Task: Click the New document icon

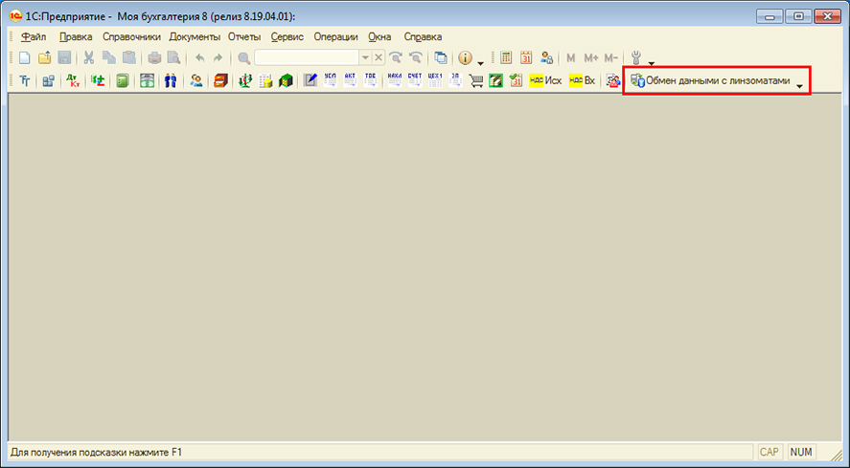Action: [x=25, y=57]
